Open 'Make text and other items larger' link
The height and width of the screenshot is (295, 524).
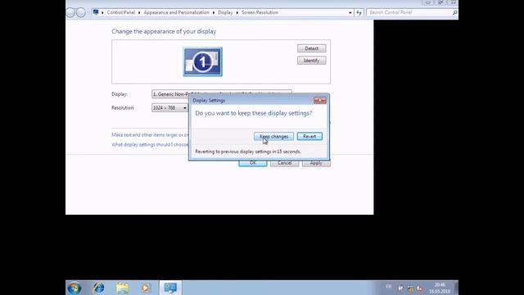click(150, 134)
